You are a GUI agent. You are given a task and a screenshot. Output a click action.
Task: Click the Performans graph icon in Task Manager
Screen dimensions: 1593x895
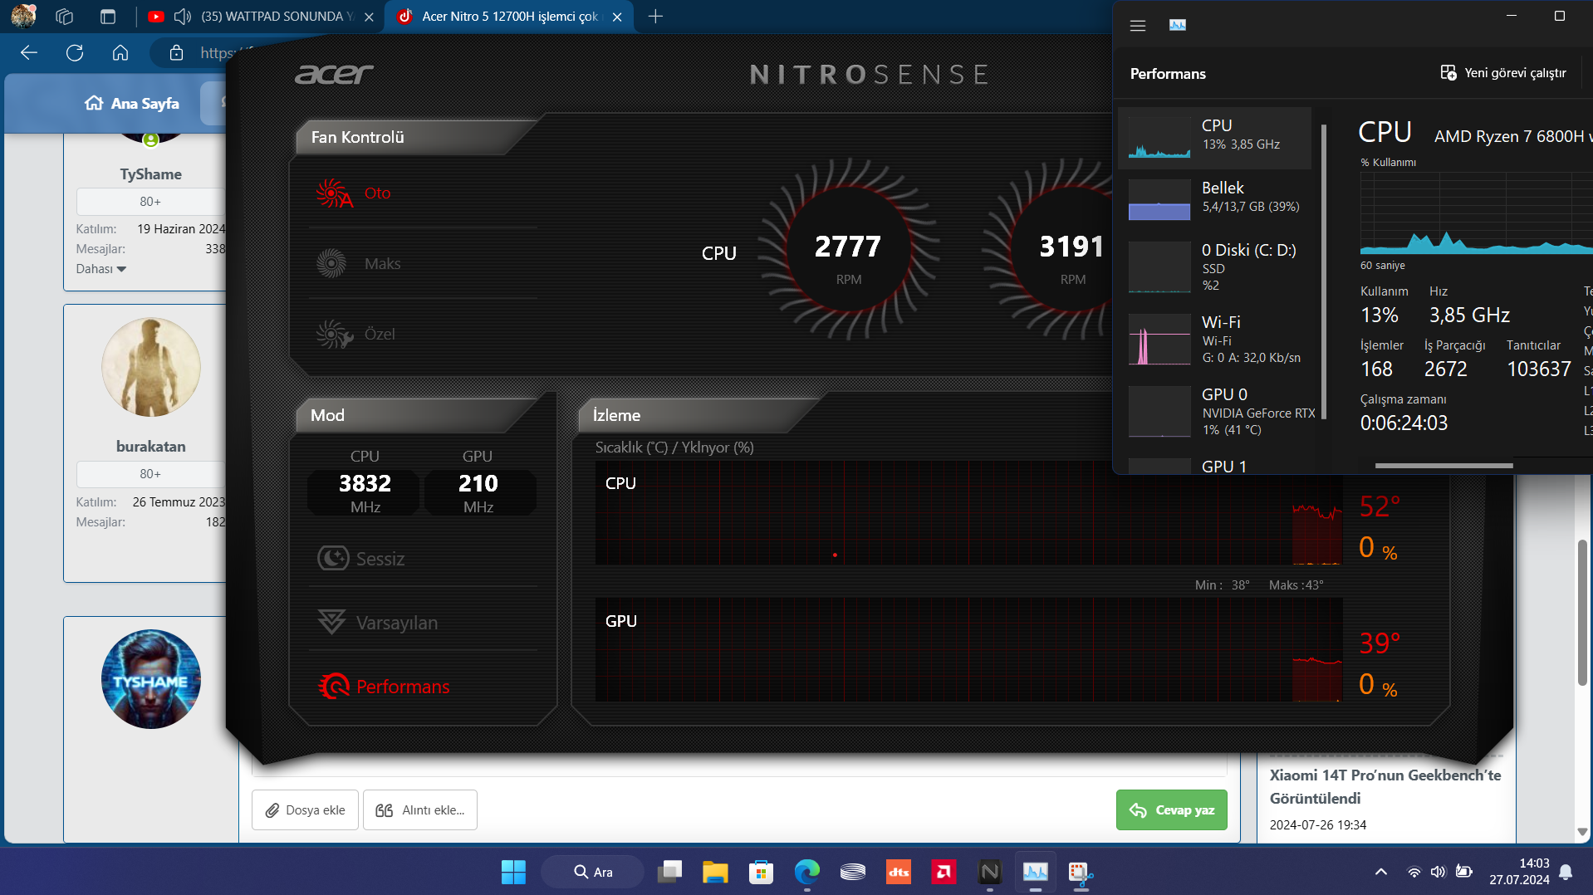coord(1178,26)
